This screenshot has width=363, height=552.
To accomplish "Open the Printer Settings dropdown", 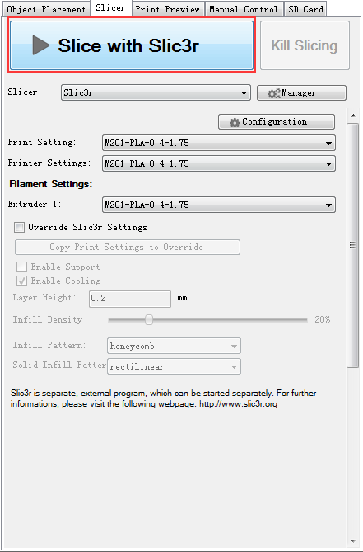I will point(219,163).
